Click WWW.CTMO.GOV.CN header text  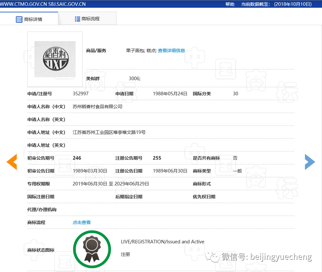click(23, 4)
